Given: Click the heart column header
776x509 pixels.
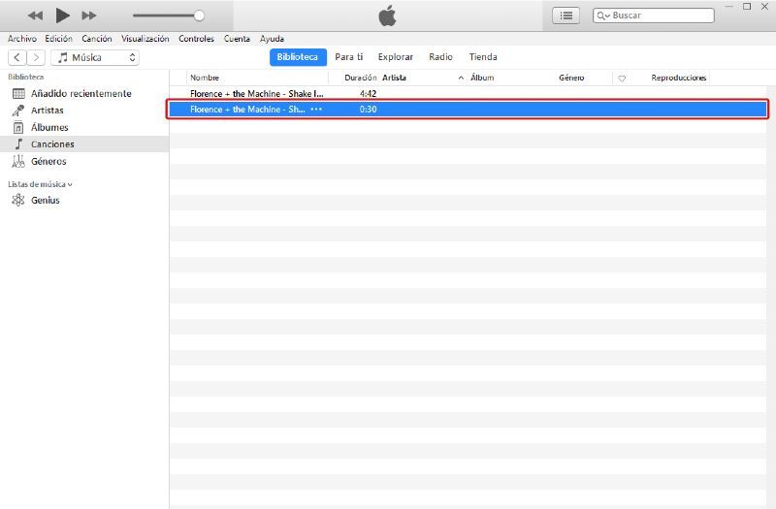Looking at the screenshot, I should [622, 78].
